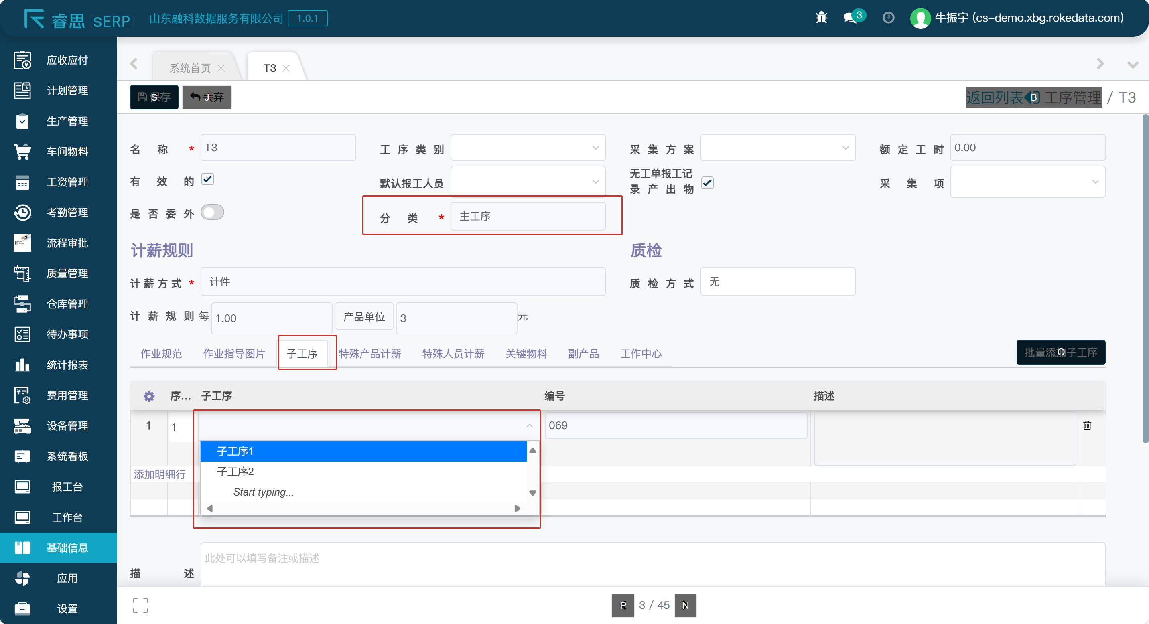Uncheck the 有效的 checkbox
The width and height of the screenshot is (1149, 624).
pyautogui.click(x=207, y=179)
